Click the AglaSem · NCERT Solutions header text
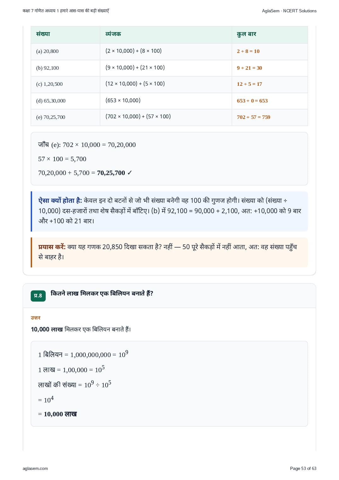Screen dimensions: 339x480 (289, 11)
